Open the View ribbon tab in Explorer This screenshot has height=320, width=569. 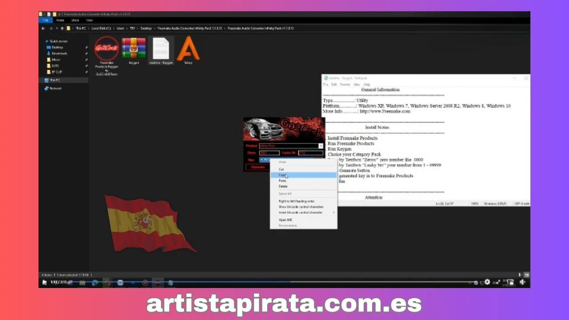89,20
